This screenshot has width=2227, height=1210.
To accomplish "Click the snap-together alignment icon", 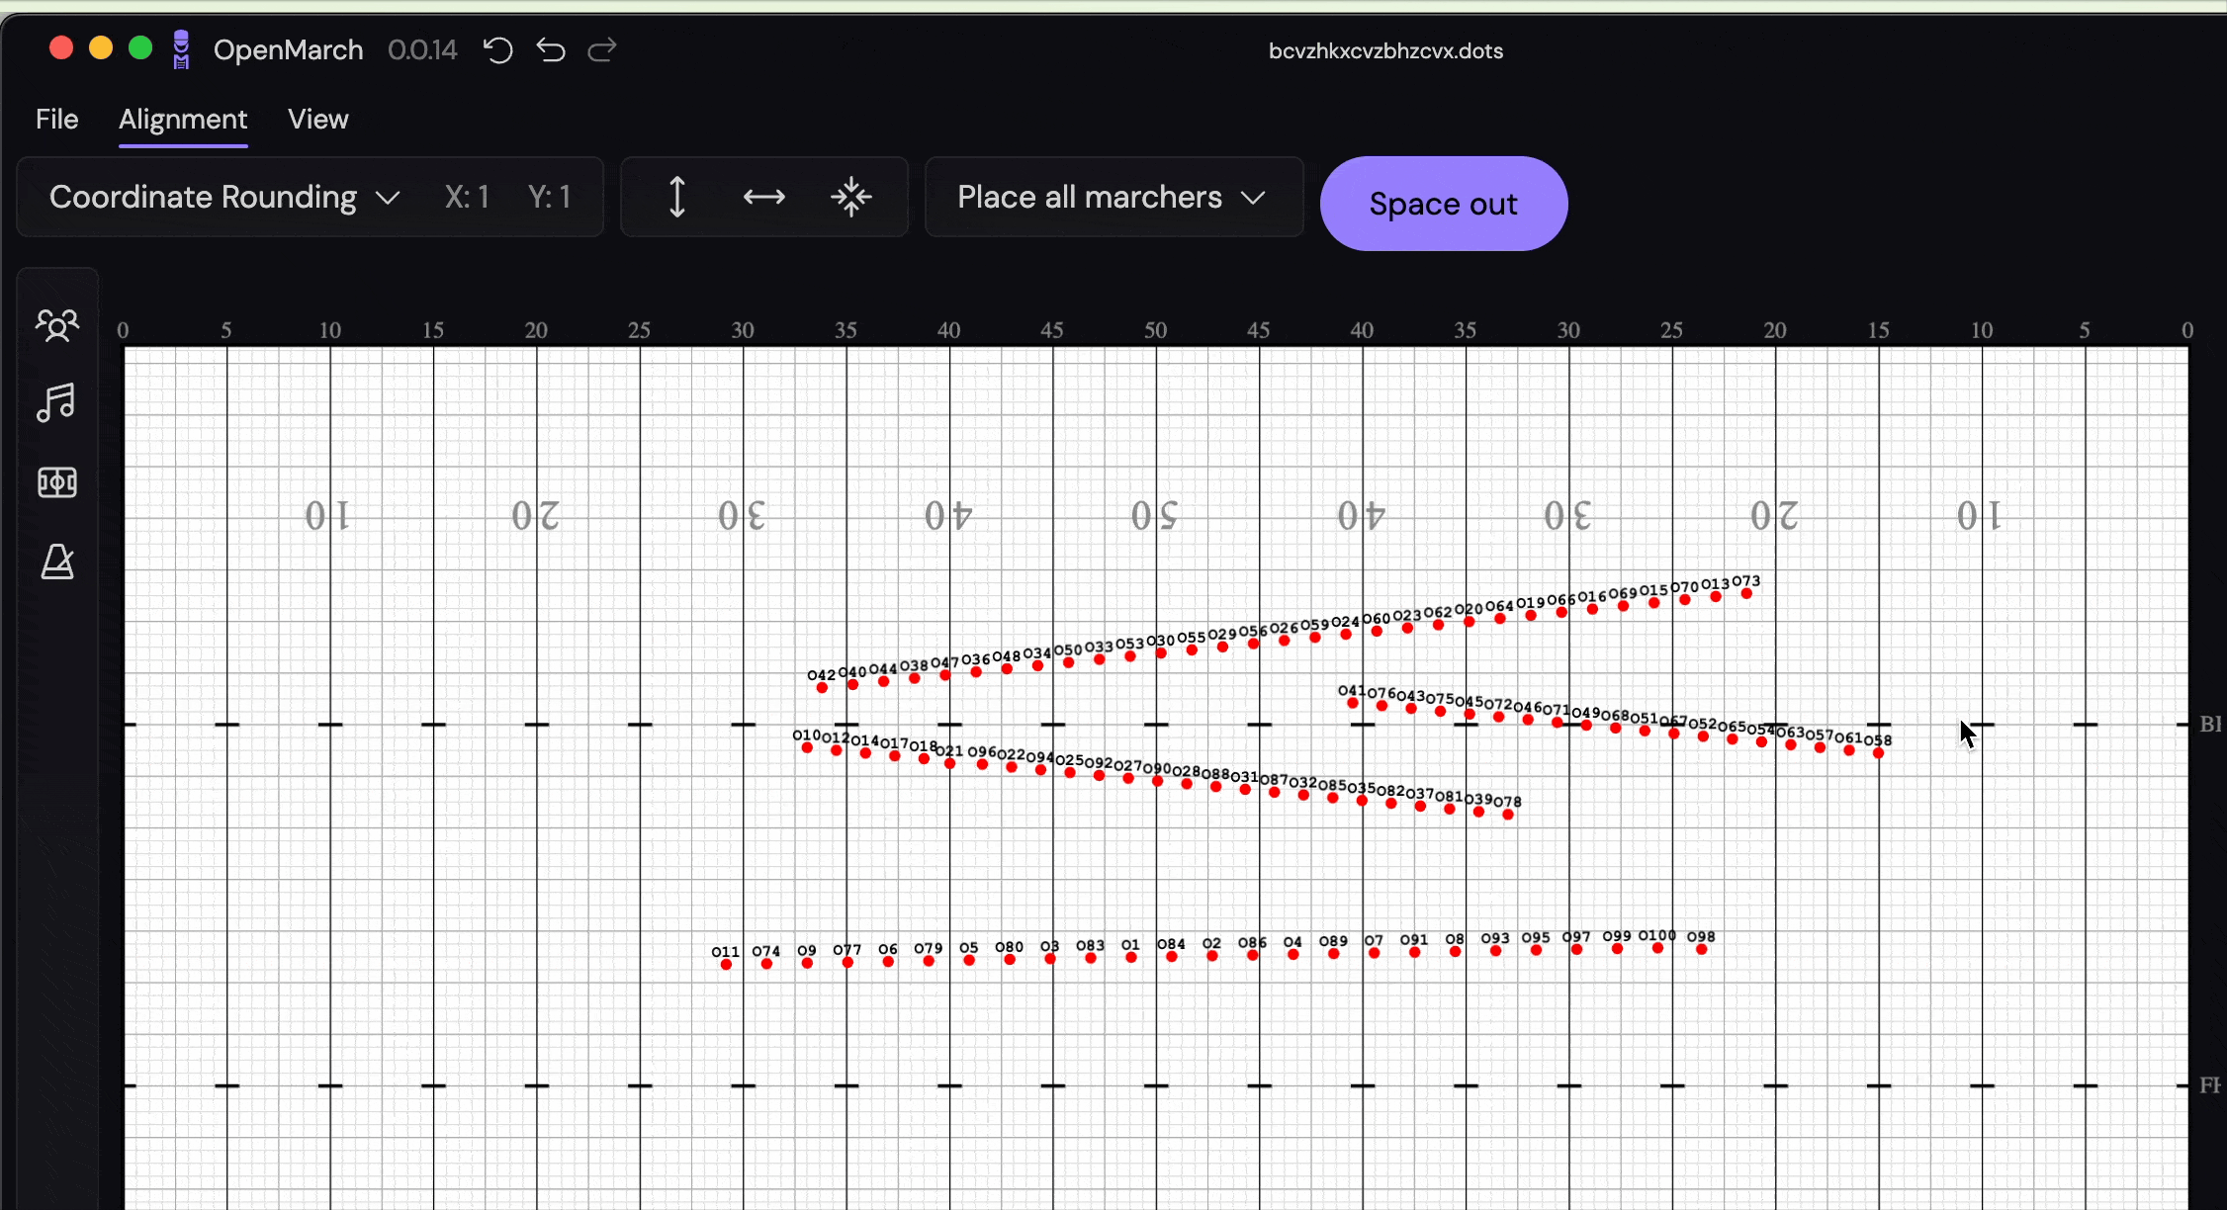I will click(851, 197).
